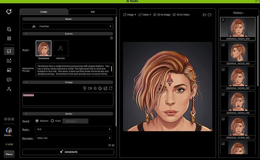
Task: Select the Fixed seed radio button
Action: point(52,121)
